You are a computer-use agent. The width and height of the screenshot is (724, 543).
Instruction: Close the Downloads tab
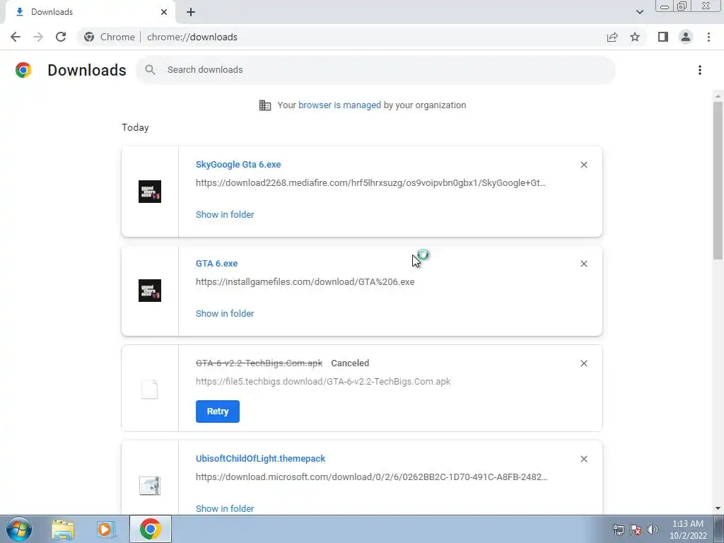coord(164,12)
